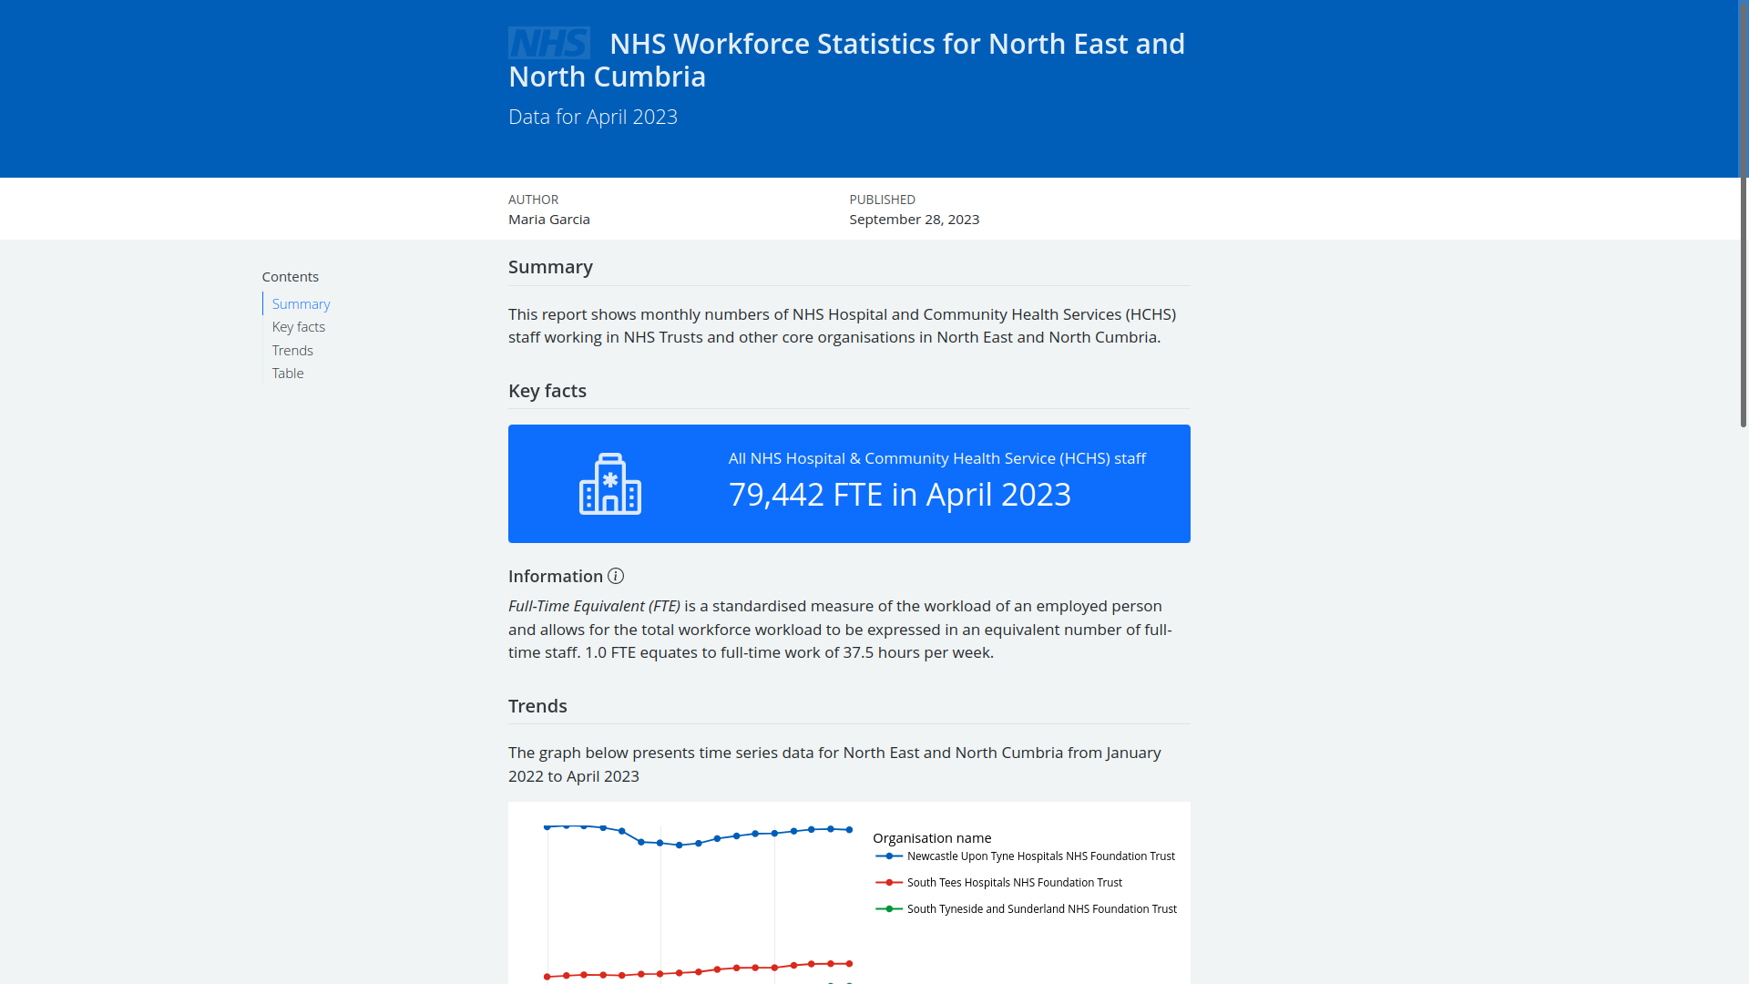The image size is (1749, 984).
Task: Click the Information circle icon
Action: click(x=616, y=576)
